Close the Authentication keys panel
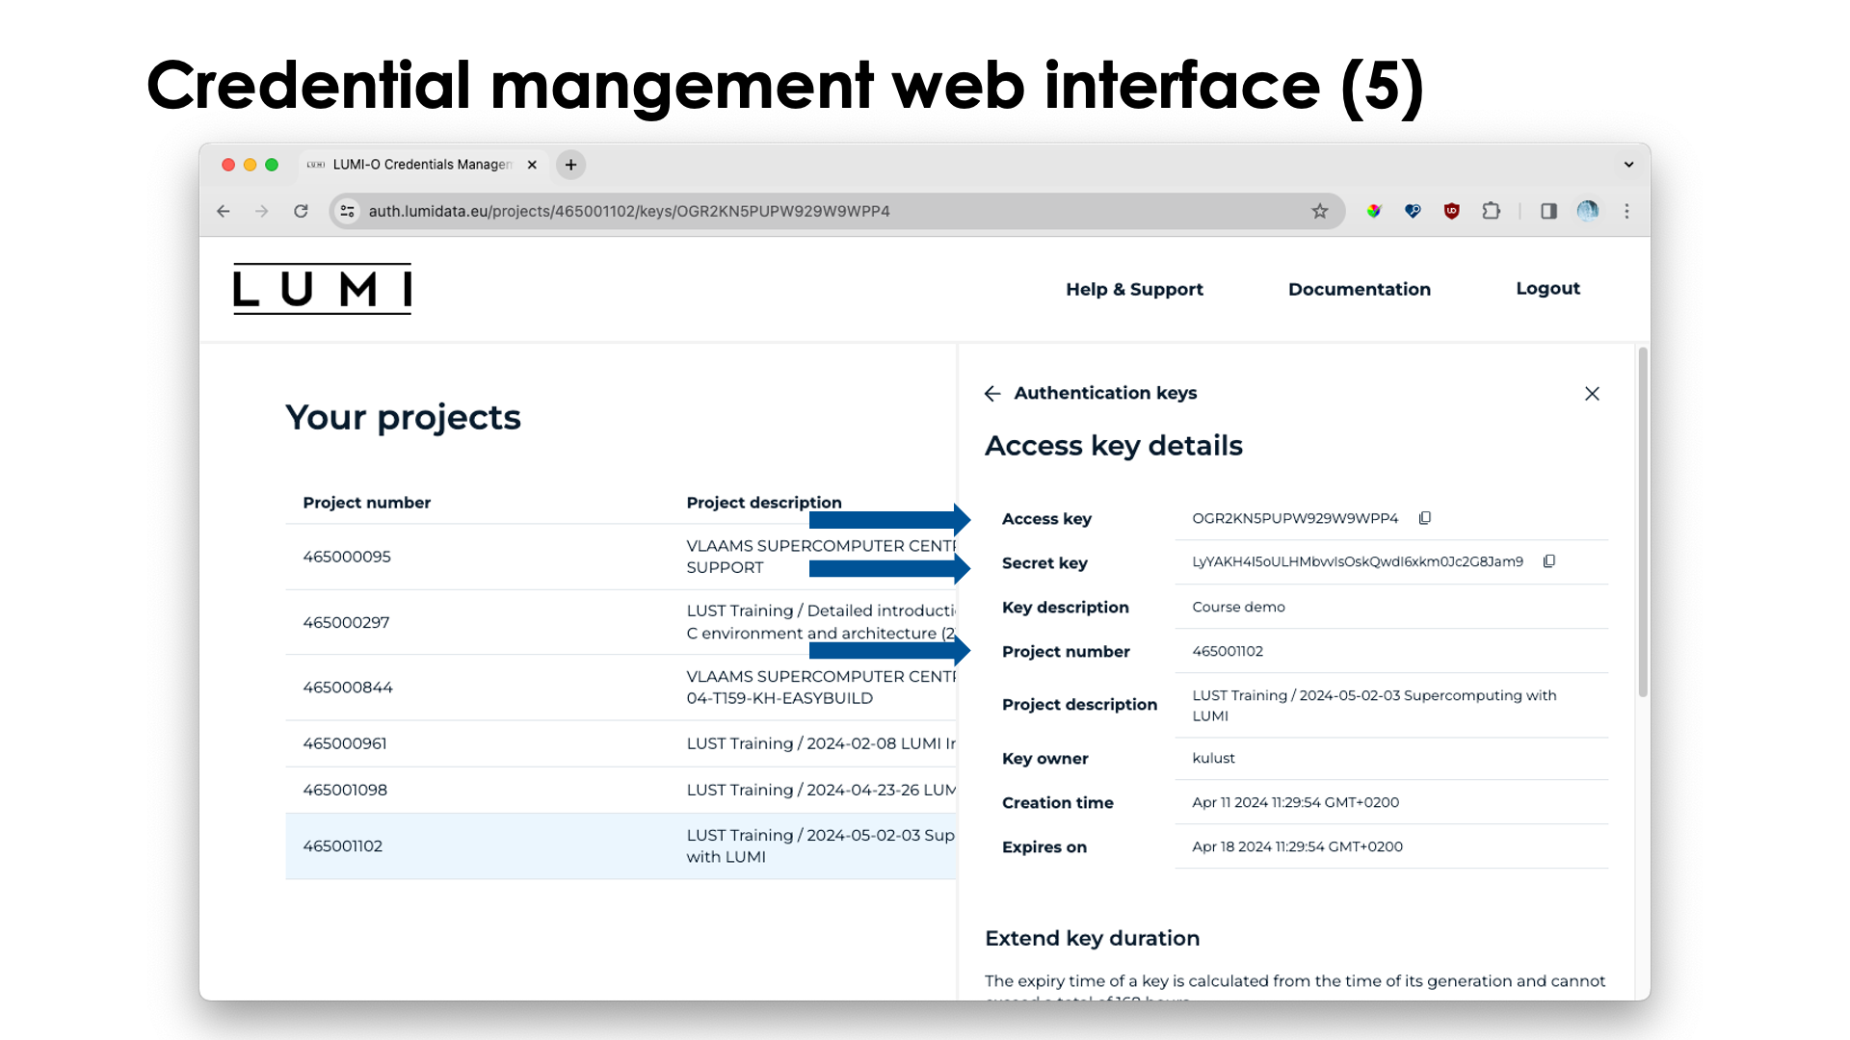The height and width of the screenshot is (1040, 1850). point(1592,394)
